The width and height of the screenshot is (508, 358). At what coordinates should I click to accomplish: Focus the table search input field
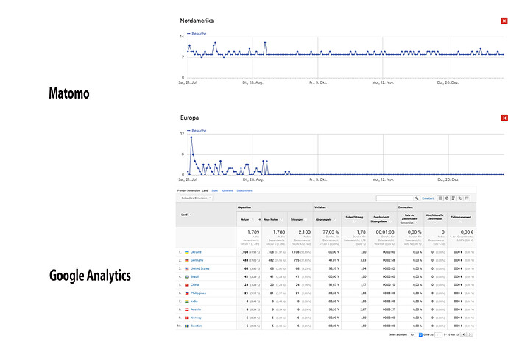pos(395,198)
